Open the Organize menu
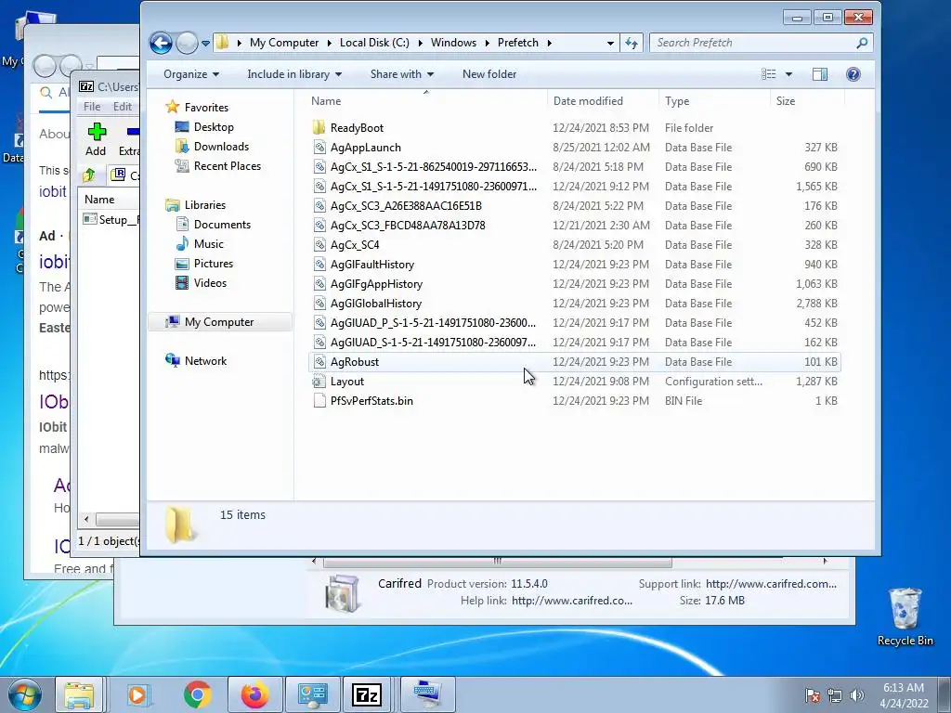Screen dimensions: 951x713 coord(191,74)
